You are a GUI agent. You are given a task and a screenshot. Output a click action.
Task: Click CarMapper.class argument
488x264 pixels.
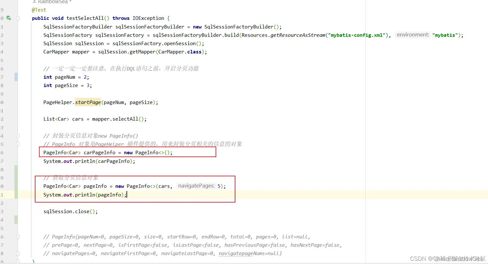click(x=180, y=52)
